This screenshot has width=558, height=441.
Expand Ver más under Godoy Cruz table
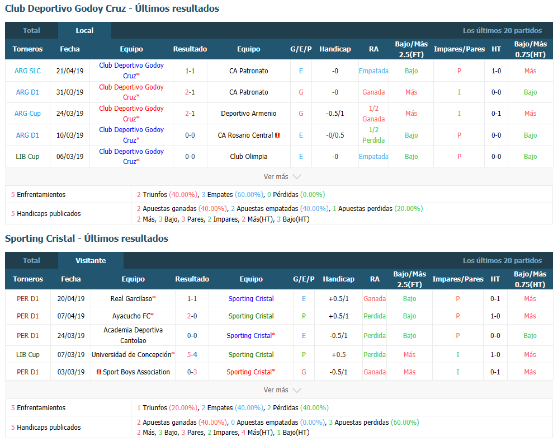tap(282, 177)
